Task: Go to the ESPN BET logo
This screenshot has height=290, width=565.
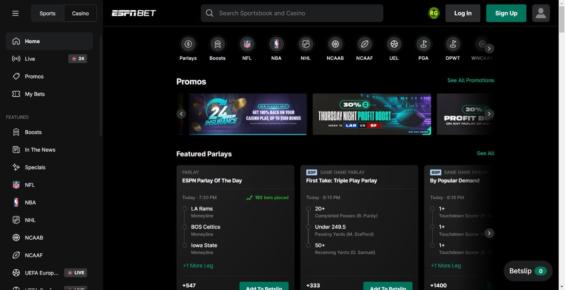Action: coord(134,13)
